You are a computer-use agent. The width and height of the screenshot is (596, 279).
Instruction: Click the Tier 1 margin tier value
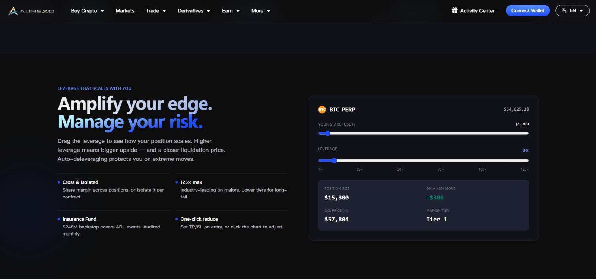(x=437, y=220)
